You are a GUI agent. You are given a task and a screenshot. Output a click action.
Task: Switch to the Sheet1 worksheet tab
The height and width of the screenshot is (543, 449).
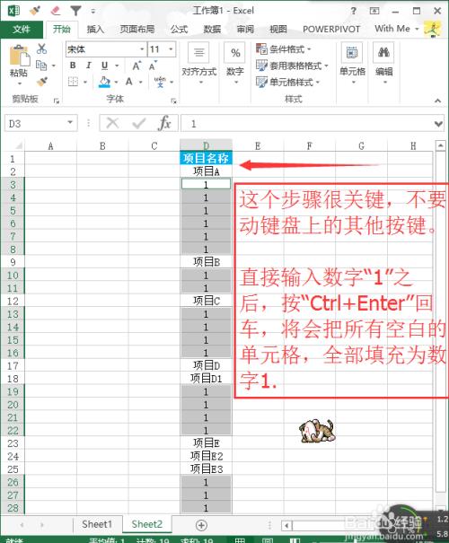[x=97, y=524]
